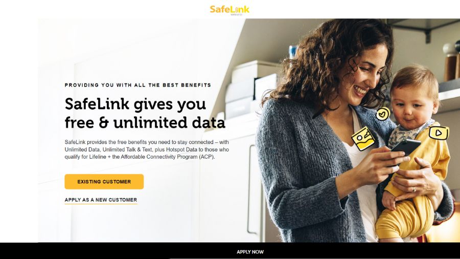Click the SafeLink Wireless logo
The width and height of the screenshot is (460, 259).
point(229,10)
